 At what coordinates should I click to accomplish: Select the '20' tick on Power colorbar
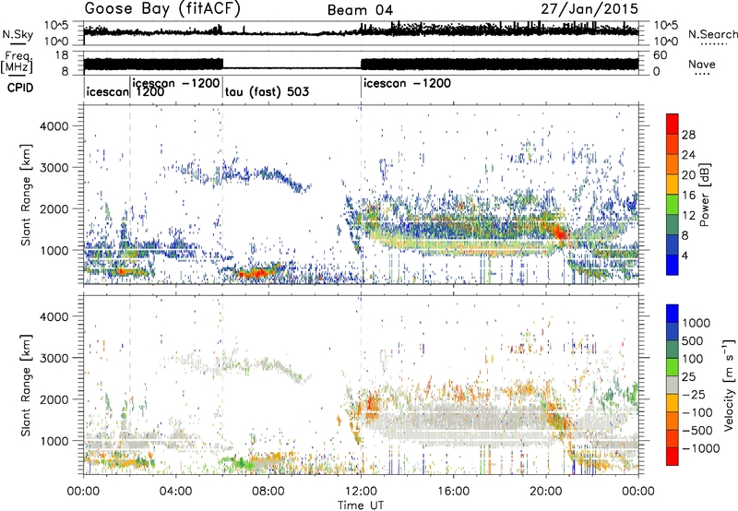point(688,175)
